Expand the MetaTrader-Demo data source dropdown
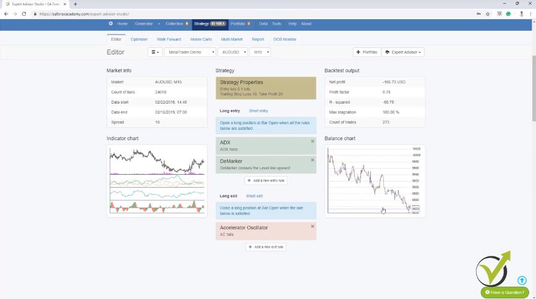Image resolution: width=536 pixels, height=299 pixels. [x=190, y=53]
